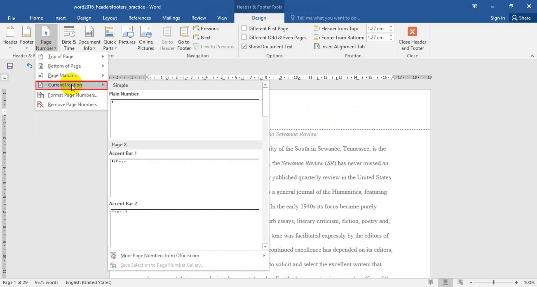Viewport: 537px width, 287px height.
Task: Switch to the Insert tab
Action: tap(60, 18)
